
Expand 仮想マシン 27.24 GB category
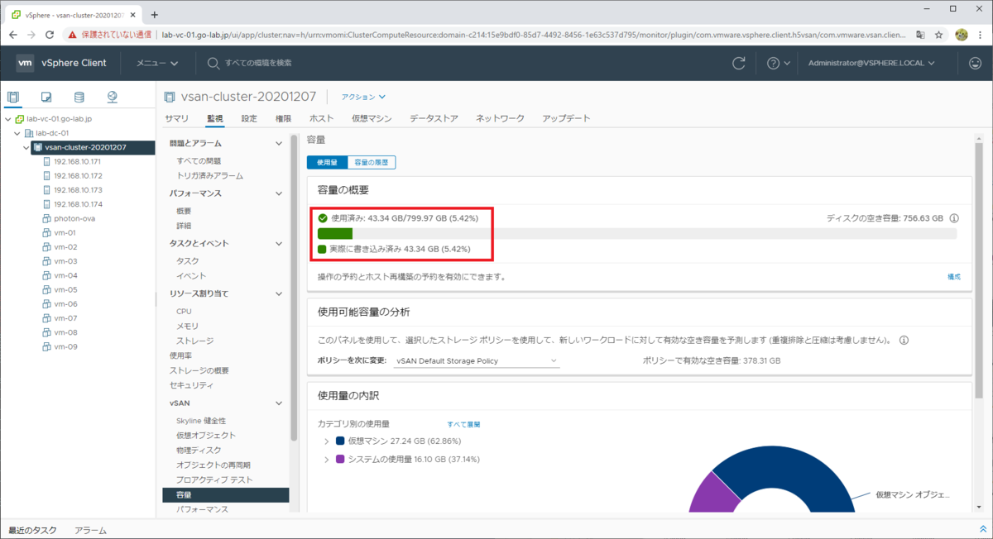click(327, 441)
